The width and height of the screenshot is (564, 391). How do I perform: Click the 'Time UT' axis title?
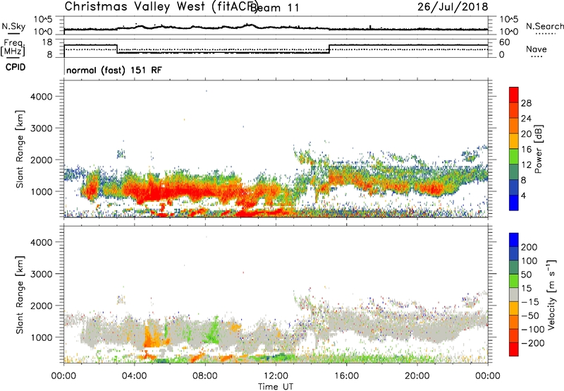pos(276,387)
